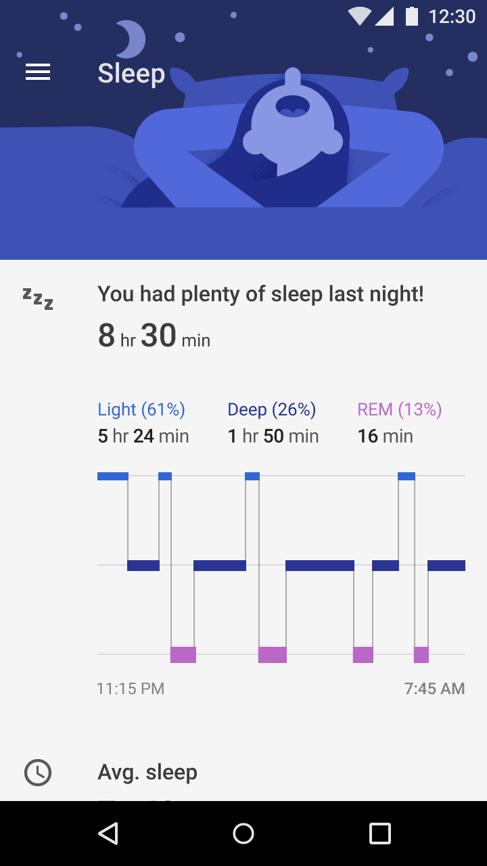Image resolution: width=487 pixels, height=866 pixels.
Task: Select the REM (13%) sleep stage label
Action: click(400, 409)
